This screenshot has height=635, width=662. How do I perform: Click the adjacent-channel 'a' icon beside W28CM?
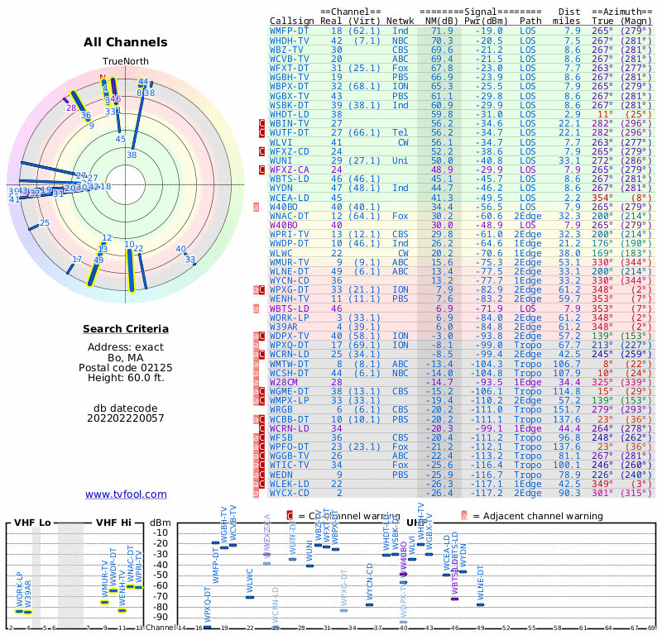pos(256,382)
